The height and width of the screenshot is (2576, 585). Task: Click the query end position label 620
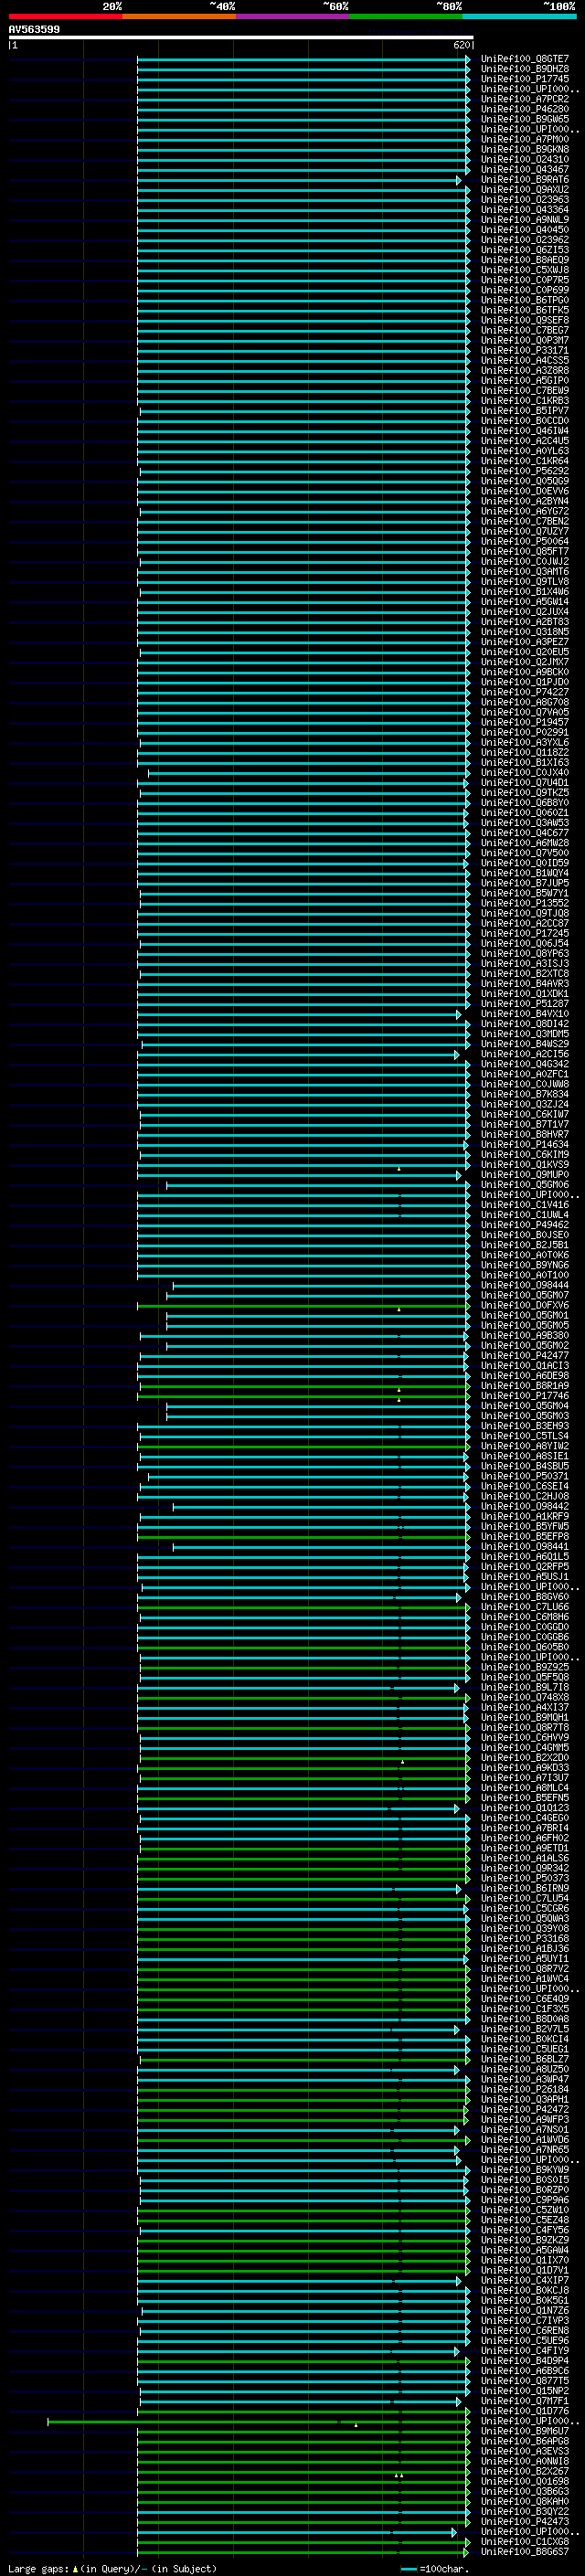coord(461,45)
